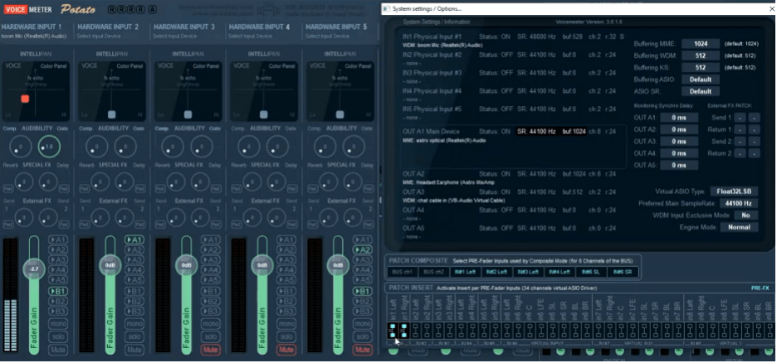Click the External FX Send 1 first patch button
777x363 pixels.
(740, 118)
